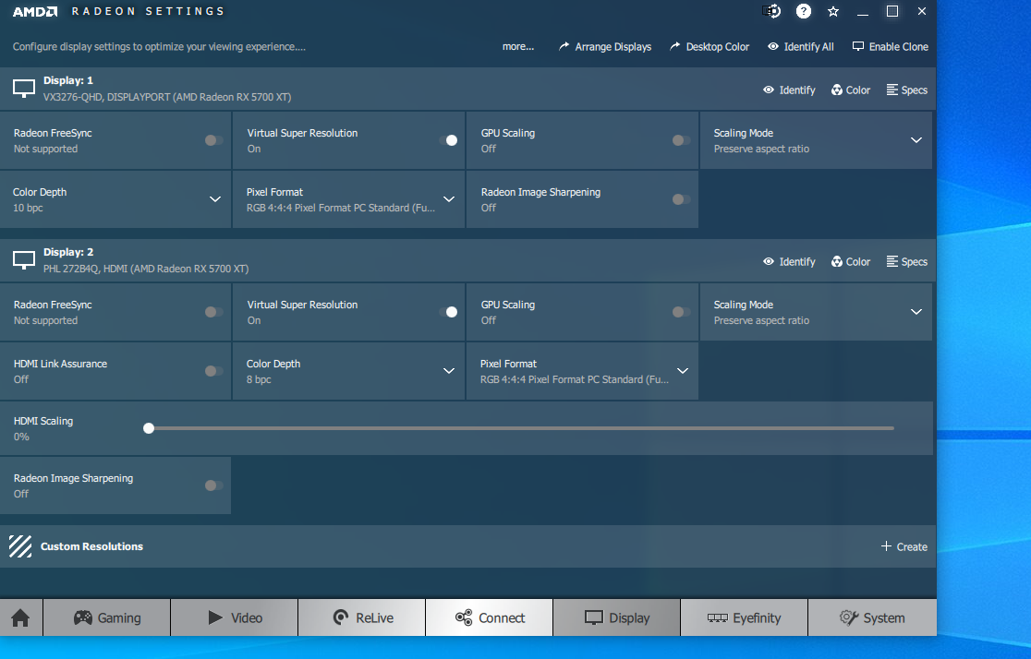This screenshot has width=1031, height=659.
Task: Enable GPU Scaling for Display 2
Action: coord(681,312)
